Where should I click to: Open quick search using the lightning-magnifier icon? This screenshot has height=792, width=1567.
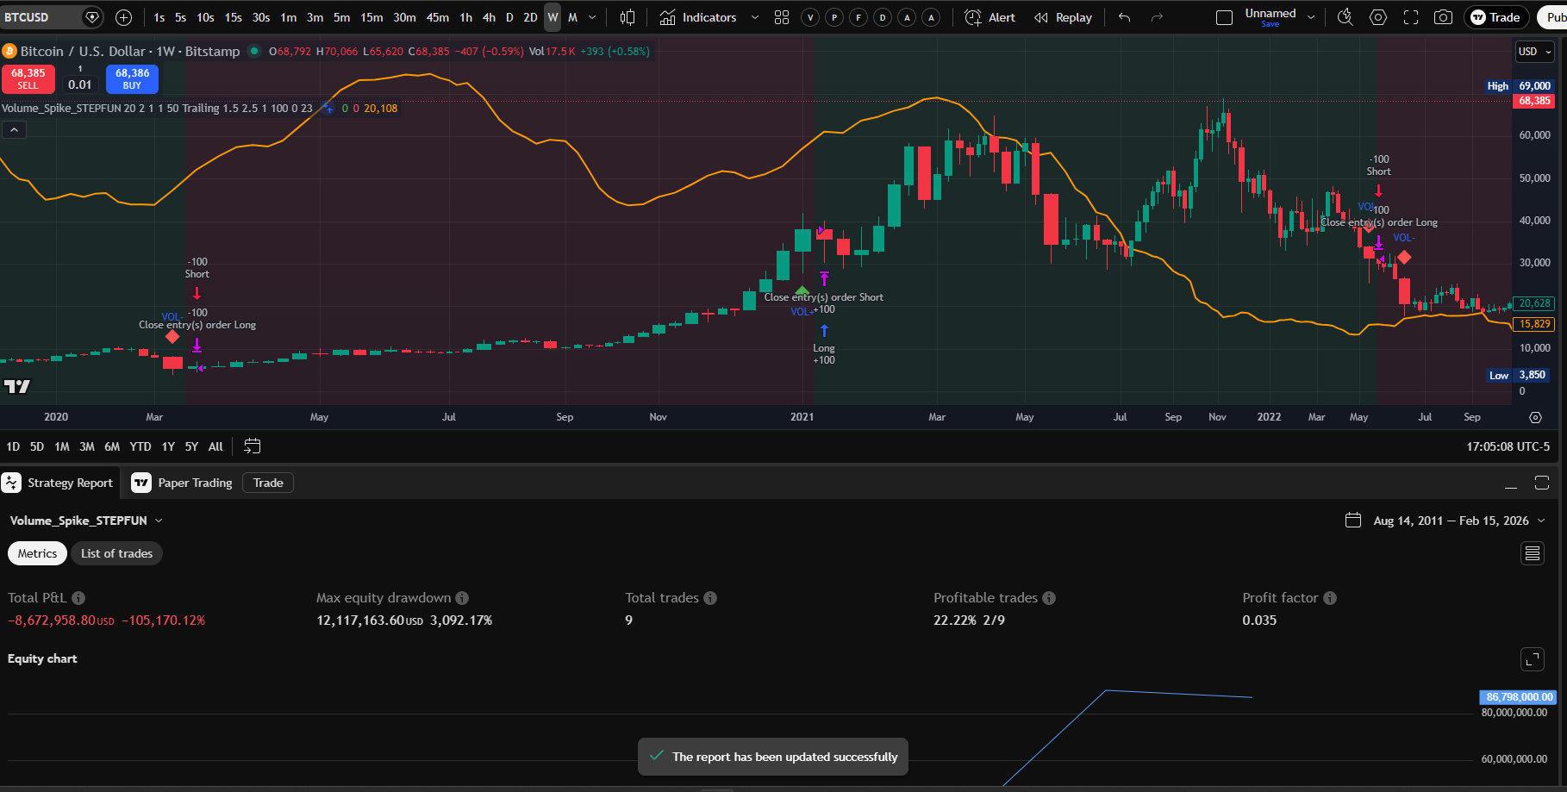(x=1345, y=16)
